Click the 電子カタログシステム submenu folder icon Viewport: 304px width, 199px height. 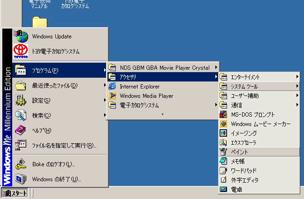coord(112,105)
